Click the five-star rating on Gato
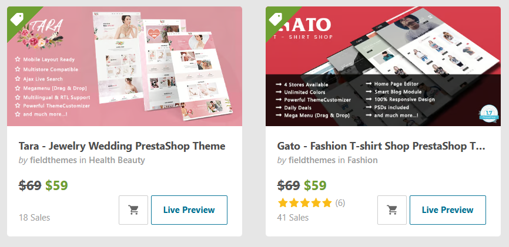Viewport: 509px width, 247px height. tap(304, 203)
